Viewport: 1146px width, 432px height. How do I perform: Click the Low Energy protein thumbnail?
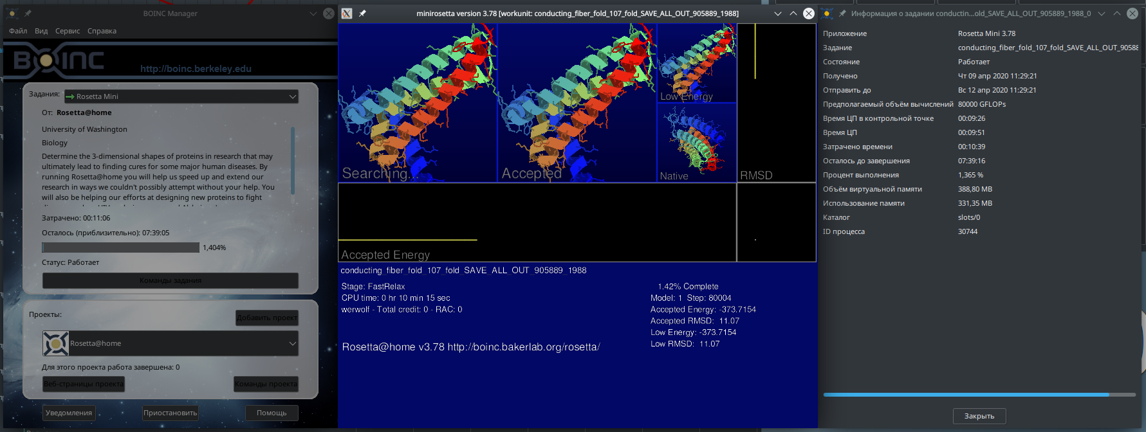point(697,63)
